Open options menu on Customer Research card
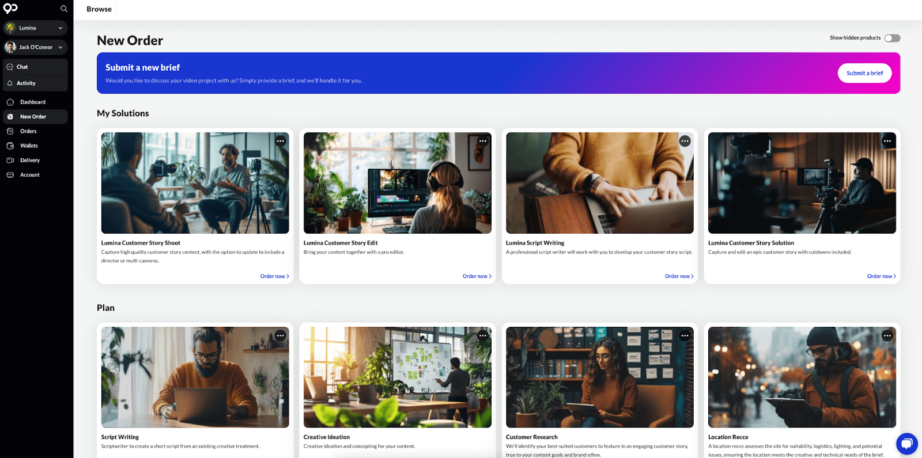The image size is (922, 458). (685, 335)
